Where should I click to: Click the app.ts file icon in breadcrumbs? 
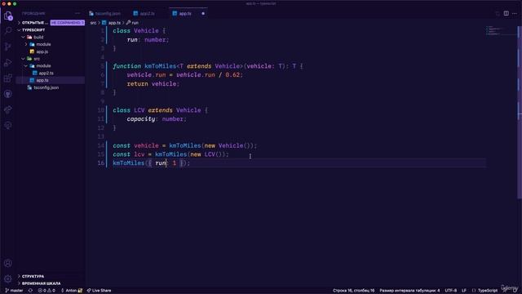point(104,23)
